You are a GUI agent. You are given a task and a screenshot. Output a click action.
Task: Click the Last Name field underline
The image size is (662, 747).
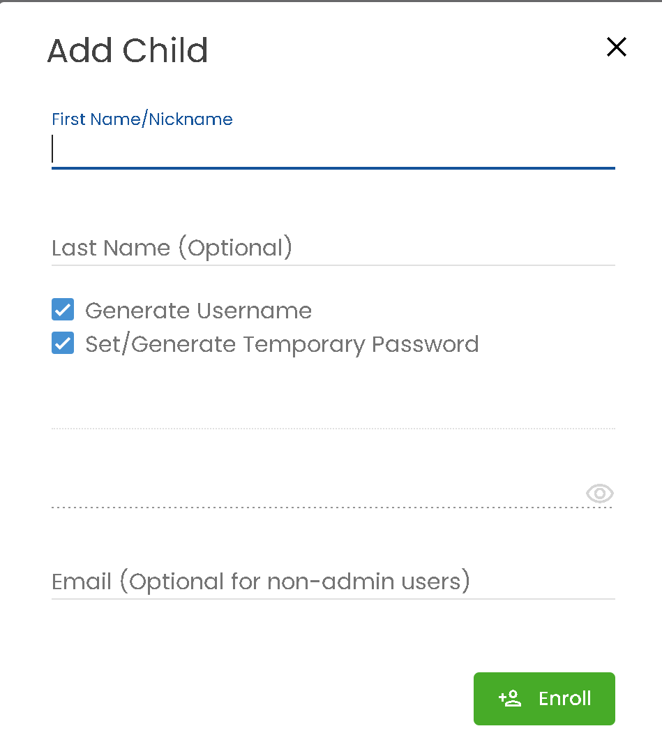point(333,265)
